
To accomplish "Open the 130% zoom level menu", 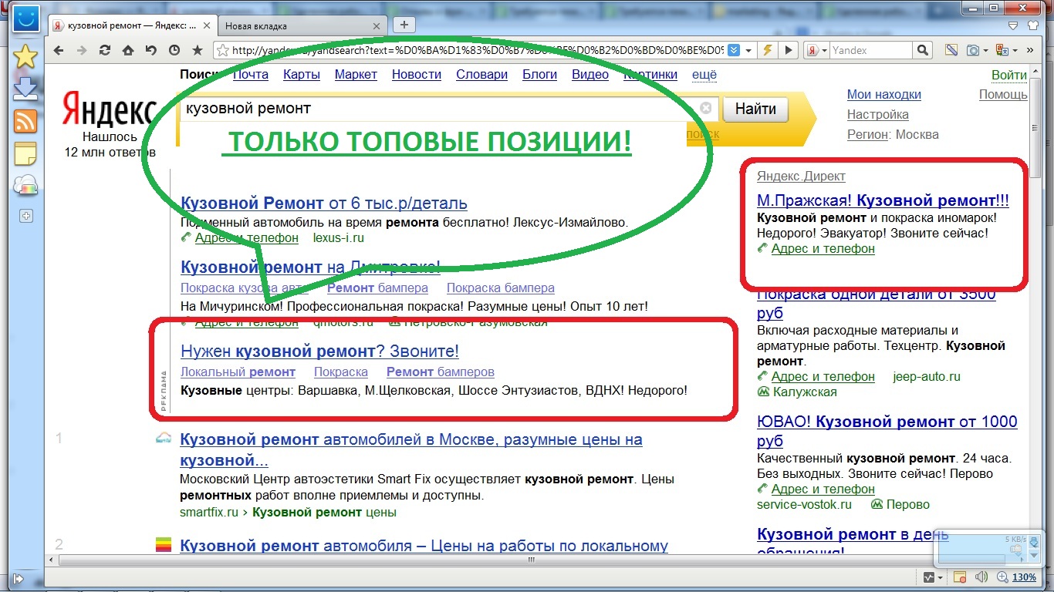I will click(1024, 577).
